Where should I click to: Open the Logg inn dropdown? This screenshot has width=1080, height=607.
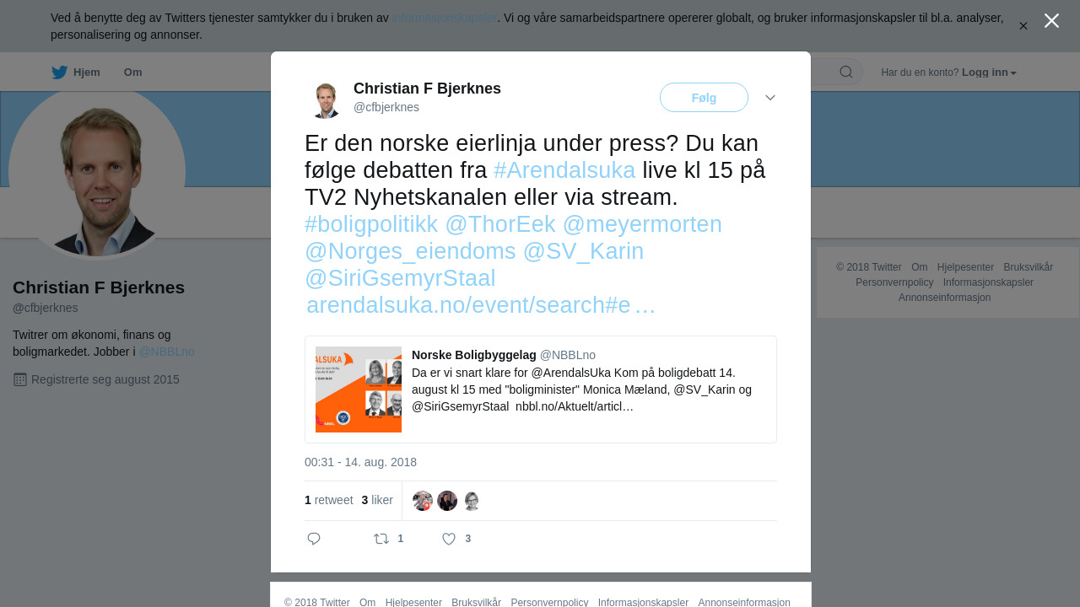click(989, 73)
